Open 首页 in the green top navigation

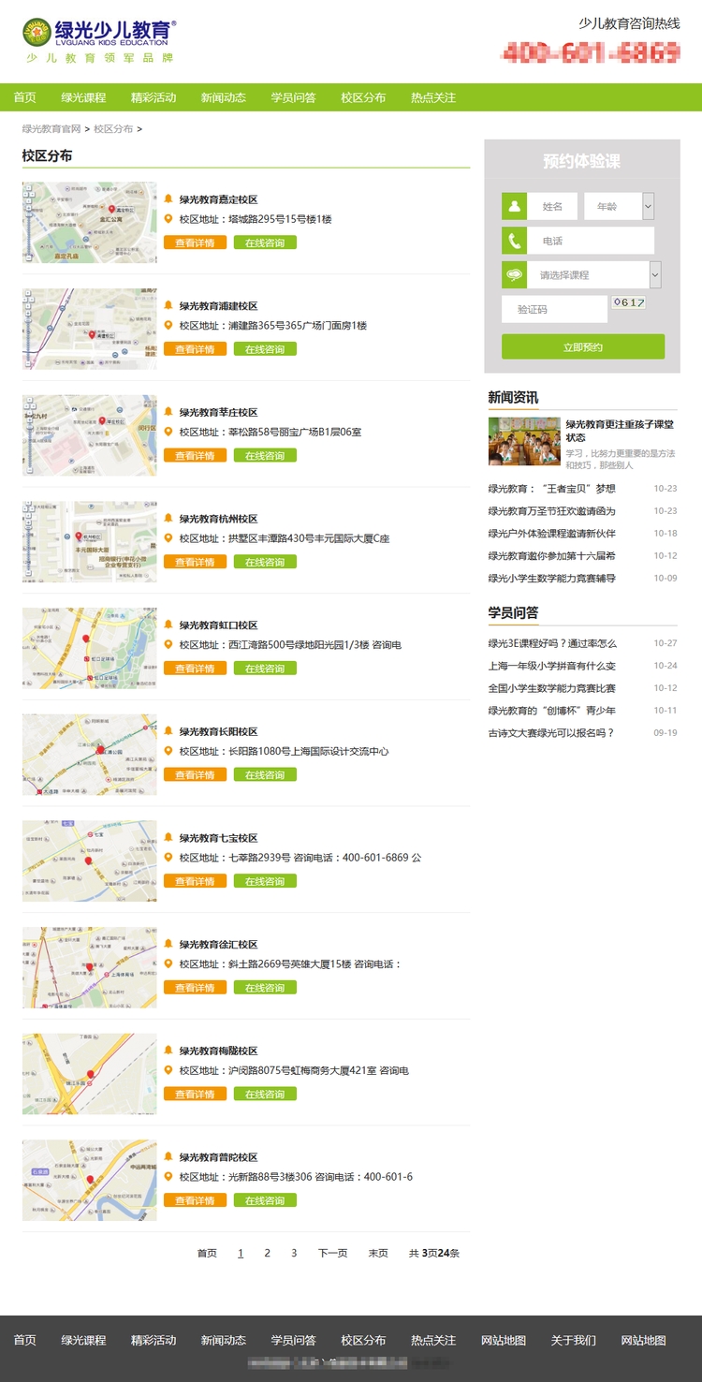click(x=25, y=97)
